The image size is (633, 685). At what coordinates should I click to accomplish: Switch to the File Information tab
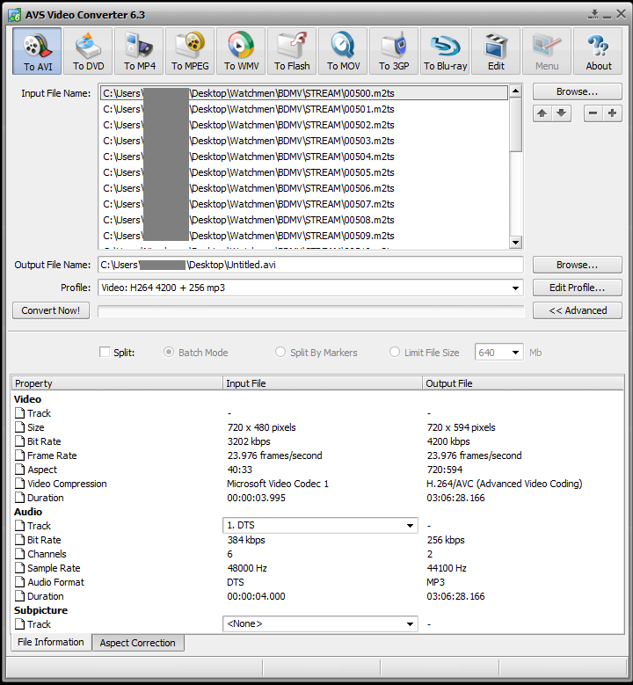[51, 642]
